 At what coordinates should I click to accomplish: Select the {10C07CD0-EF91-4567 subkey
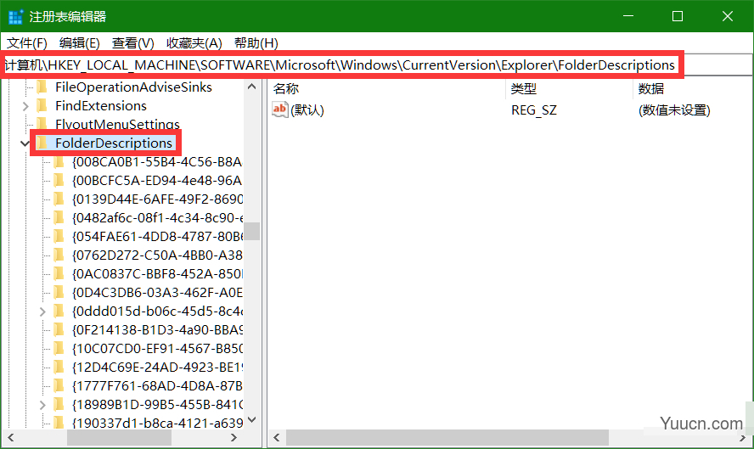pos(157,349)
